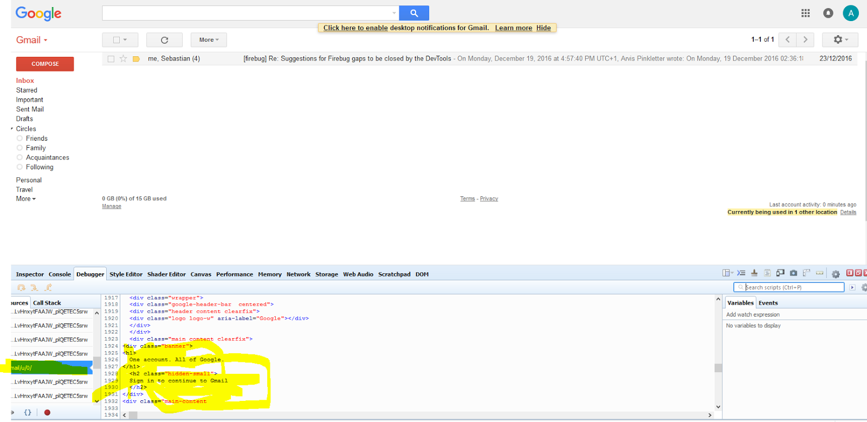Activate the measure tool

pyautogui.click(x=819, y=273)
